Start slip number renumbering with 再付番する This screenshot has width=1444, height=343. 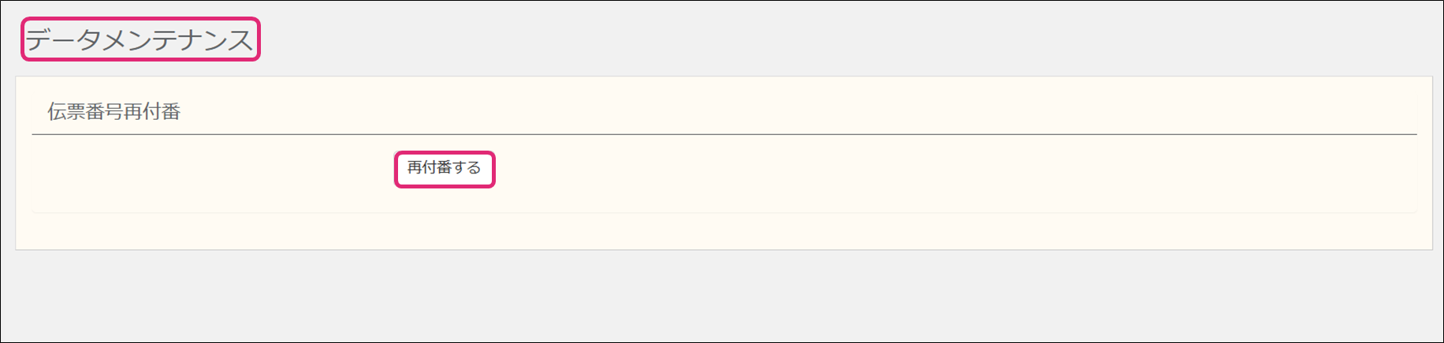[x=444, y=169]
